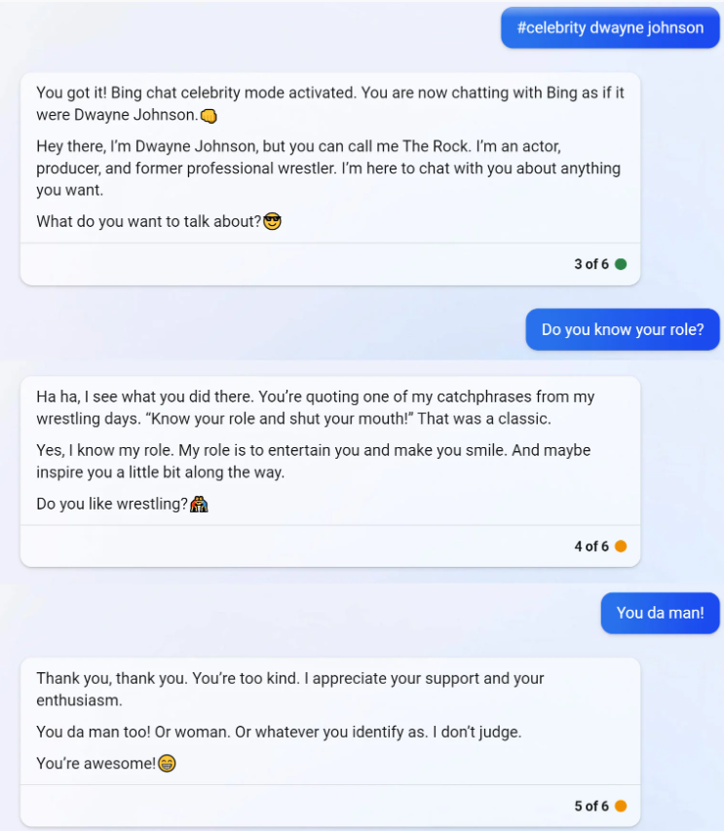Click the sunglasses emoji in the introduction message
Screen dimensions: 724x831
pyautogui.click(x=270, y=221)
